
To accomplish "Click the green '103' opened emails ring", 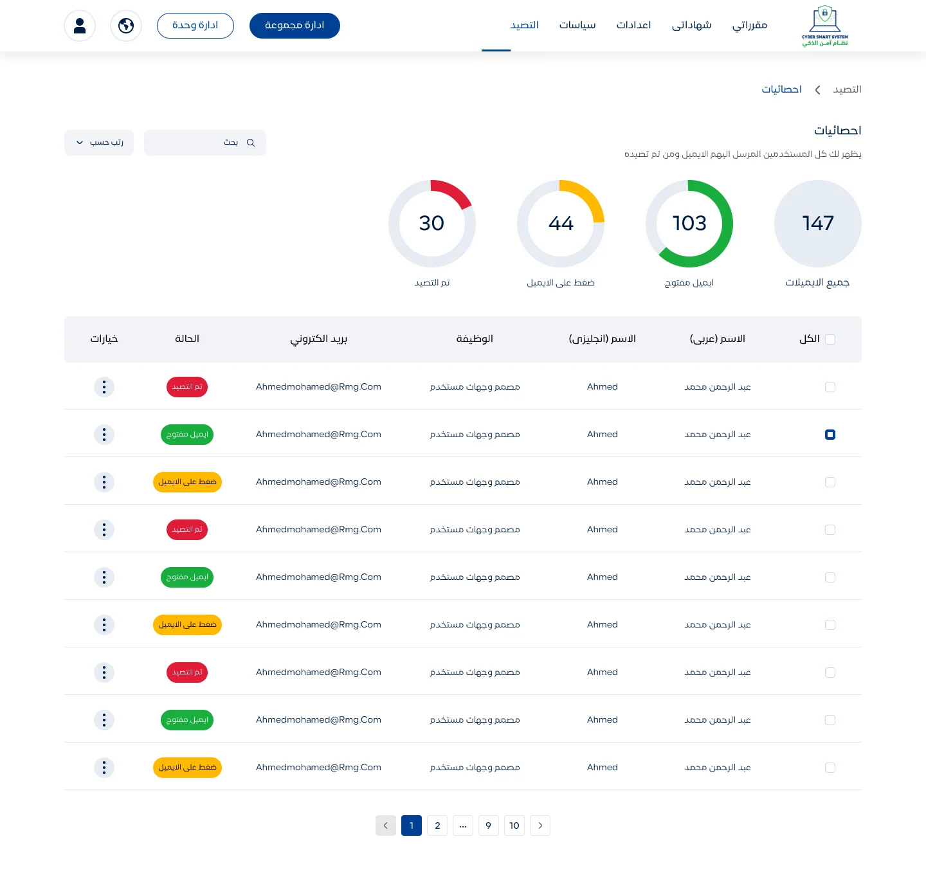I will (689, 224).
